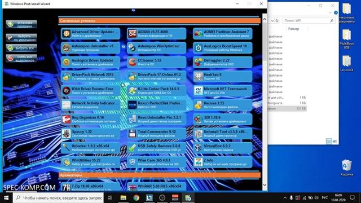Screen dimensions: 361x203
Task: Click the WinRAR 5.60 RUS icon
Action: tap(133, 187)
